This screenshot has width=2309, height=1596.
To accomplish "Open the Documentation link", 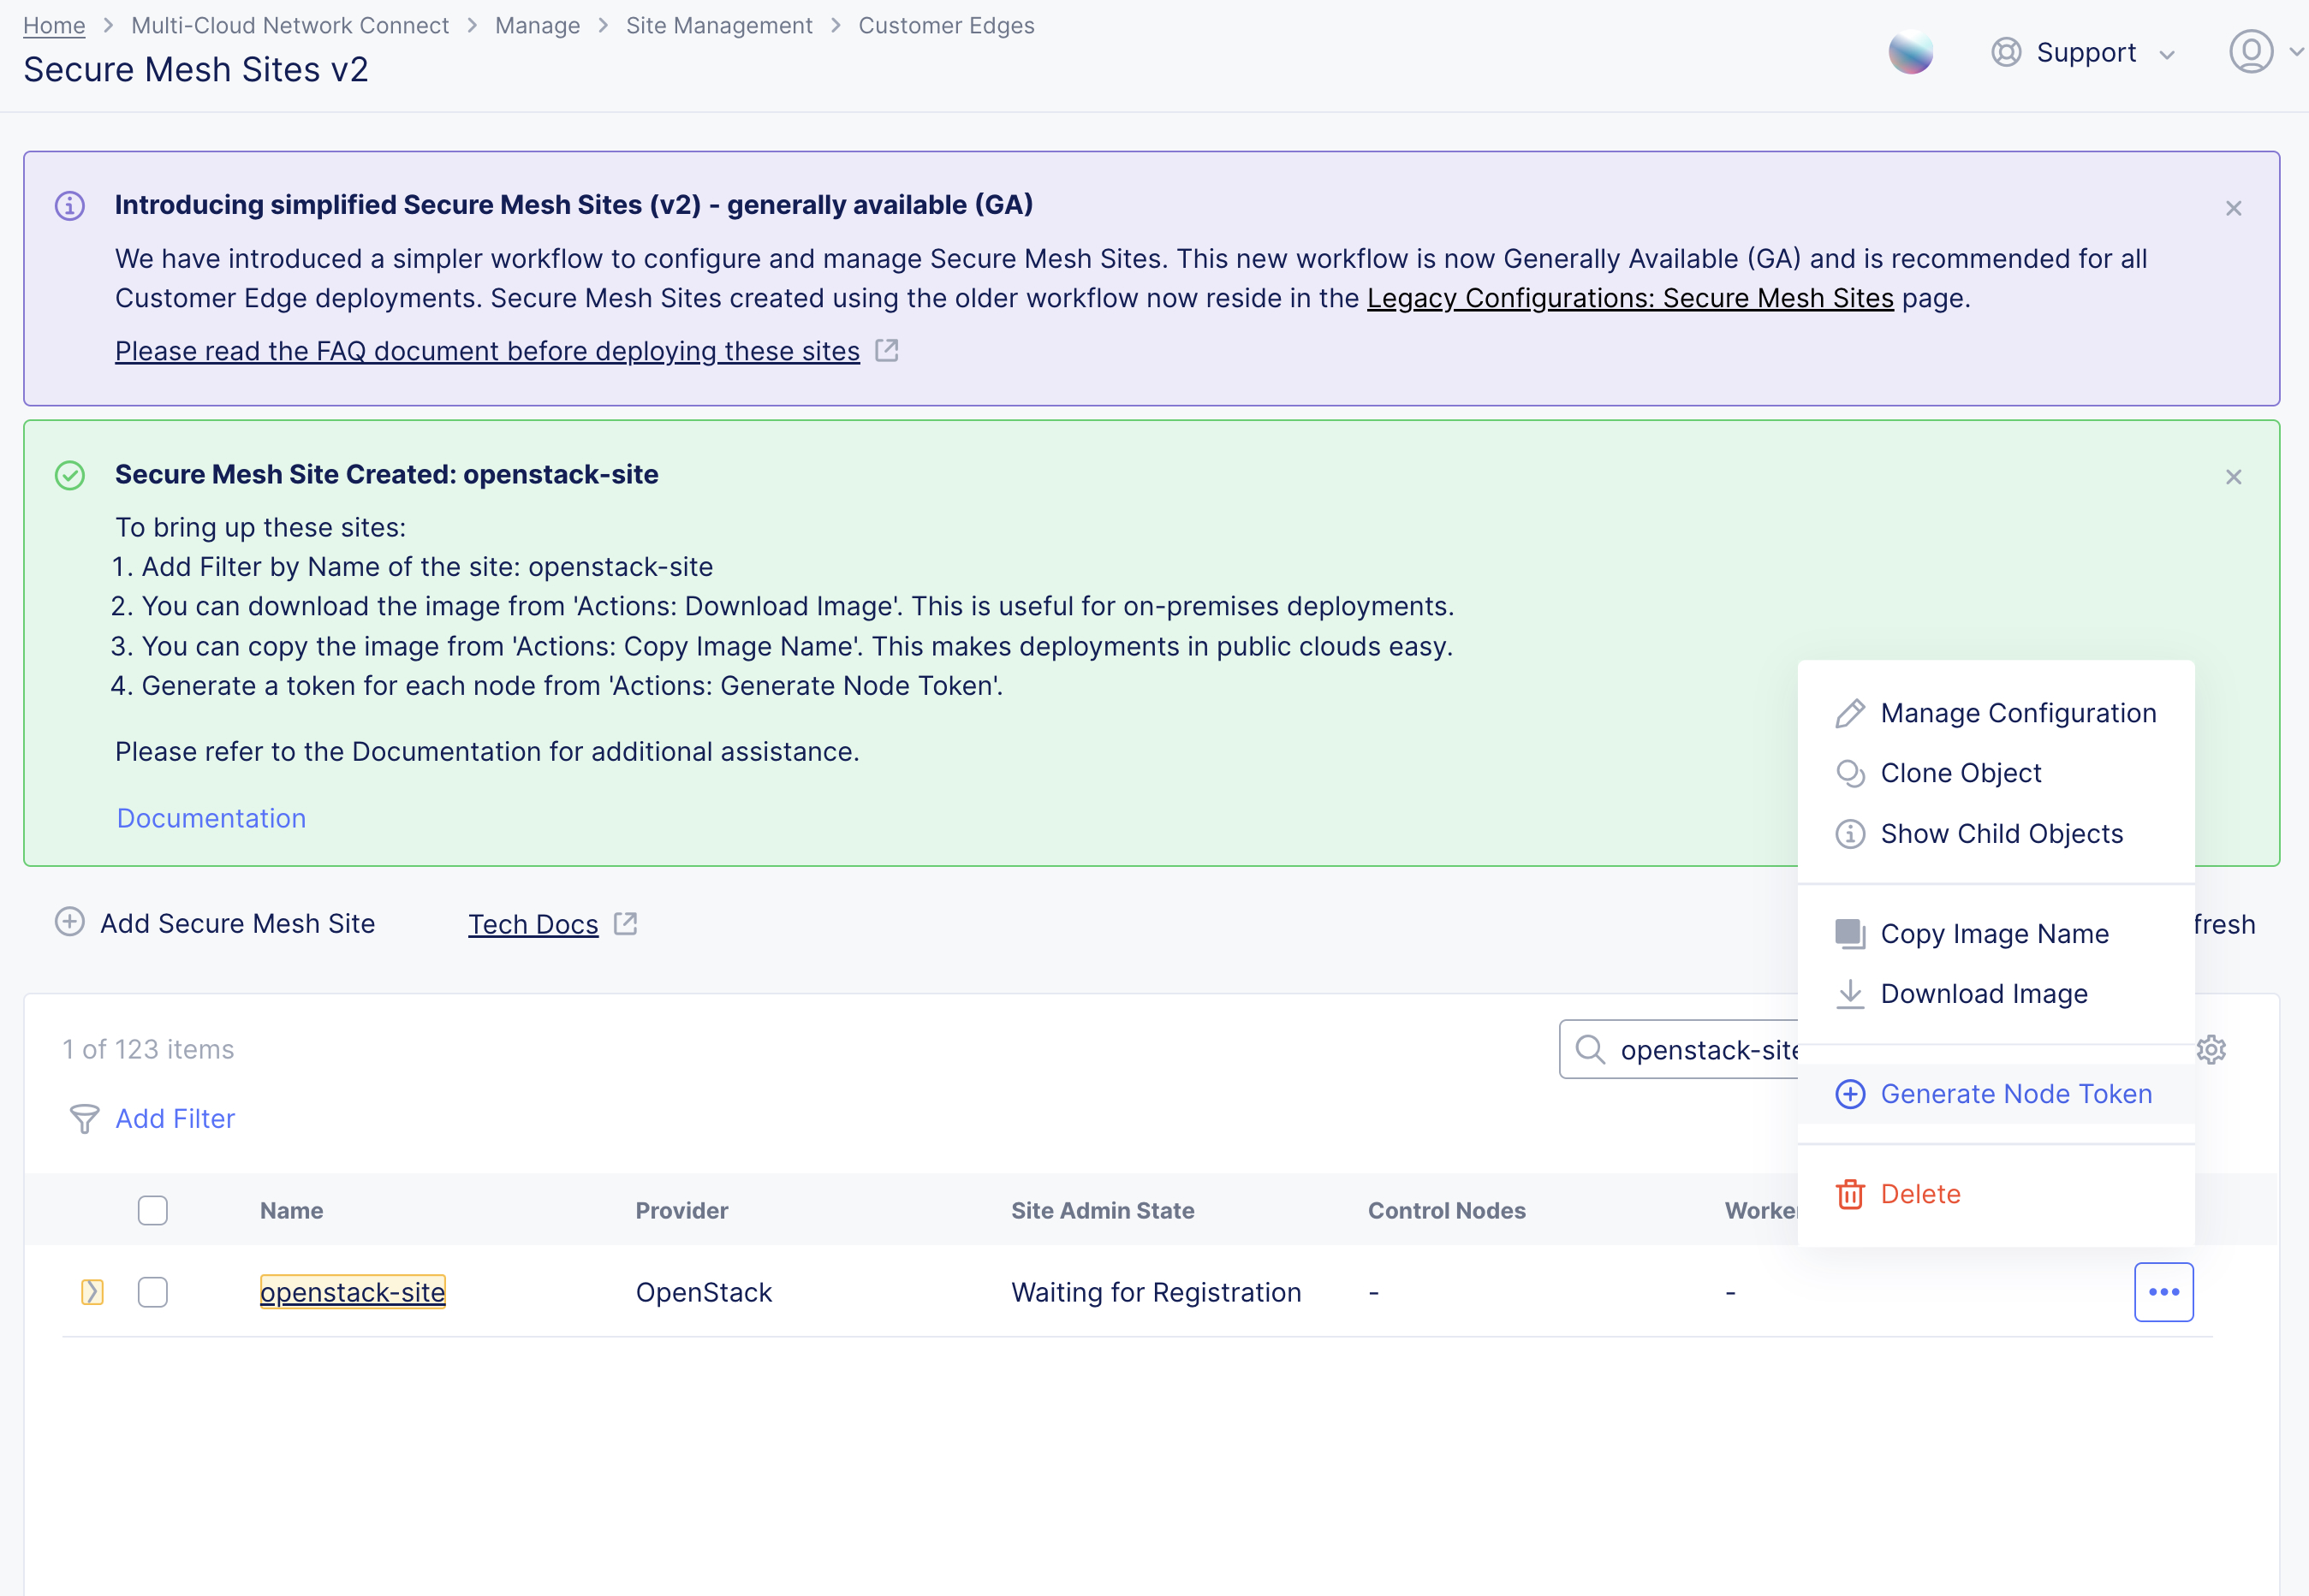I will [x=211, y=818].
